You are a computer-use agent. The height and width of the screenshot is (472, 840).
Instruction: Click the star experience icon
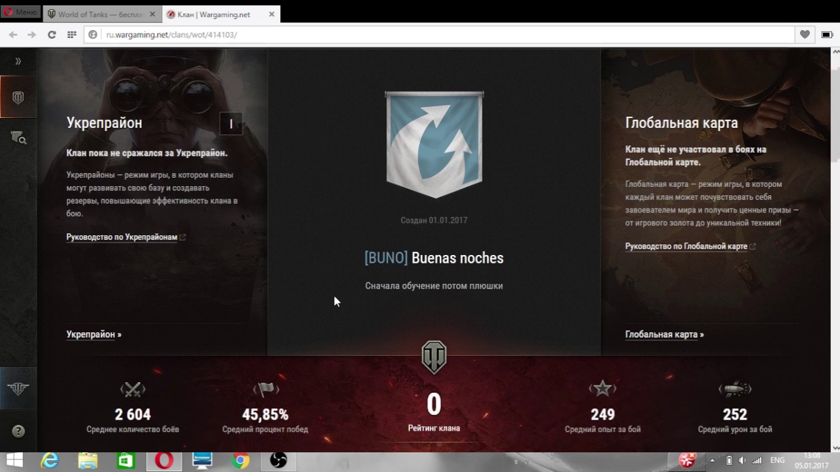pos(602,389)
